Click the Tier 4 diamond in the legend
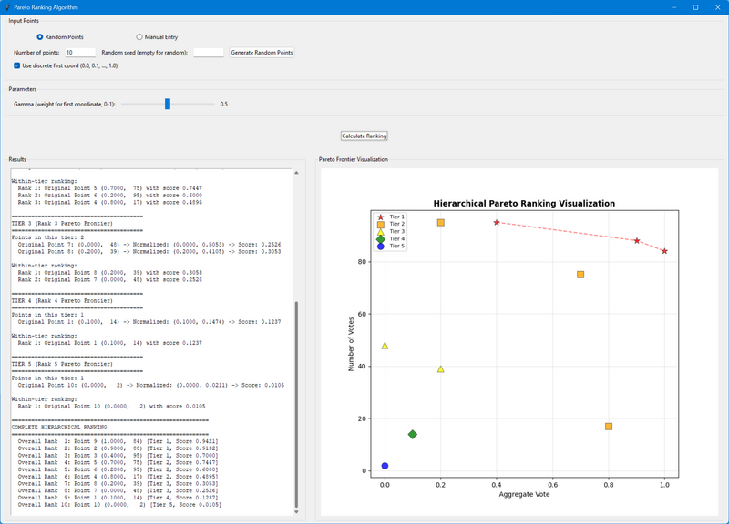 [x=381, y=239]
